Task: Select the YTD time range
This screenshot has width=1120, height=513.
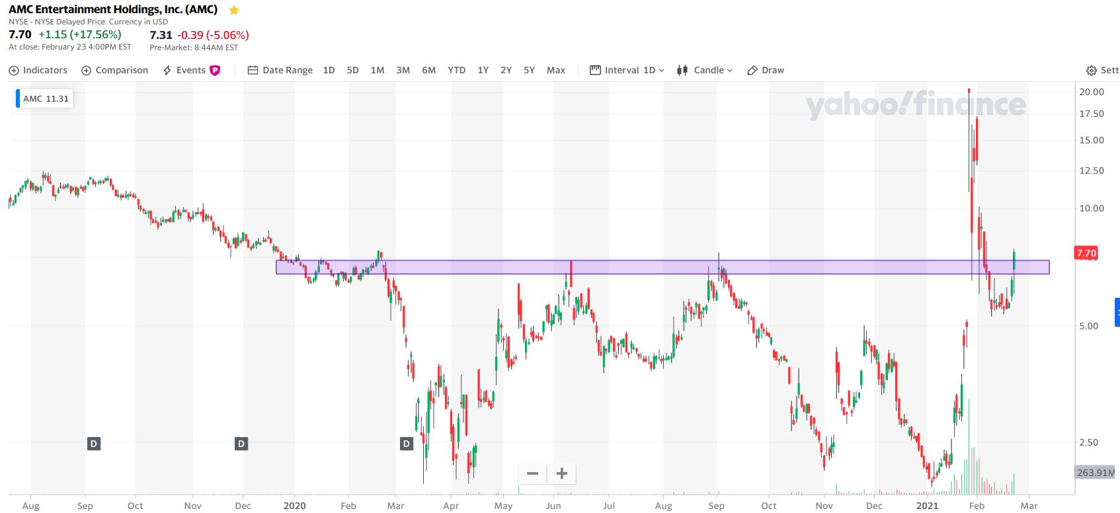Action: point(457,70)
